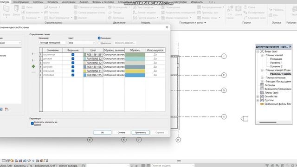Select the Диапазон radio button
This screenshot has width=297, height=167.
pyautogui.click(x=99, y=43)
